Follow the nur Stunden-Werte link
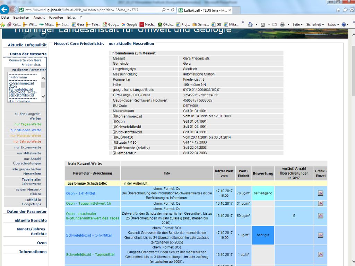Viewport: 355px width, 266px height. tap(26, 130)
